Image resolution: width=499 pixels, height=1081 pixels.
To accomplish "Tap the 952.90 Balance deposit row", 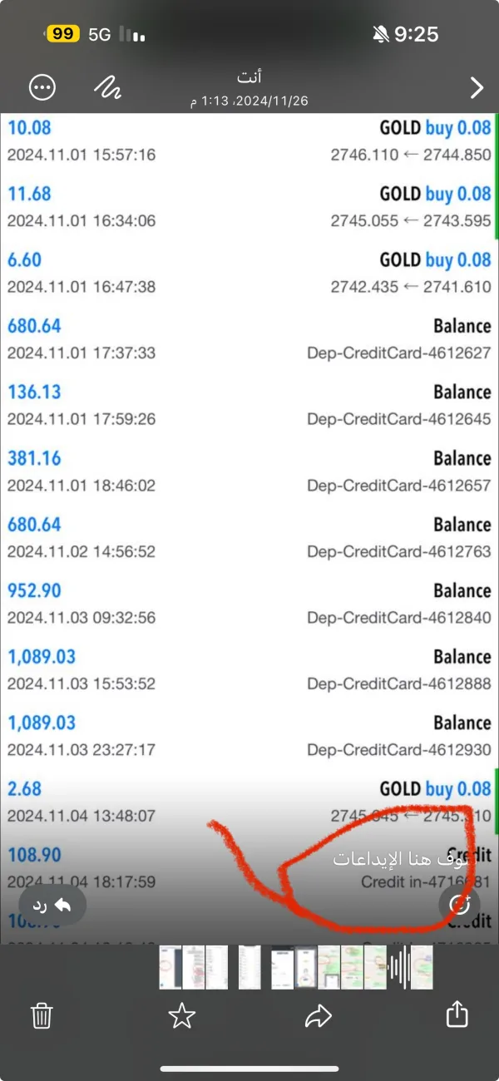I will pyautogui.click(x=249, y=604).
